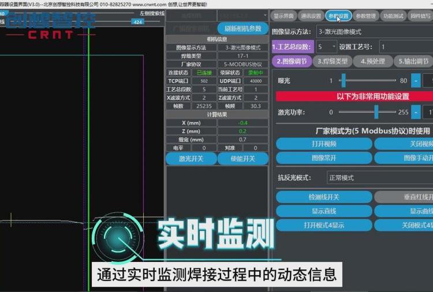Open the 工艺总段数 dropdown showing 5
Image resolution: width=433 pixels, height=292 pixels.
(326, 47)
